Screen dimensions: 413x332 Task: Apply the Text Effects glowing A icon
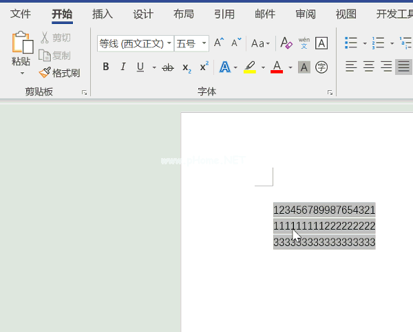(224, 67)
